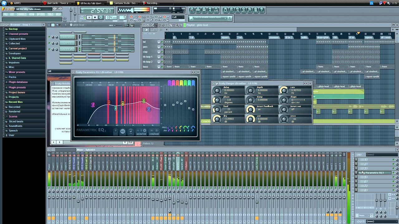Viewport: 399px width, 224px height.
Task: Open the Piano roll shortcut icon
Action: tap(204, 10)
